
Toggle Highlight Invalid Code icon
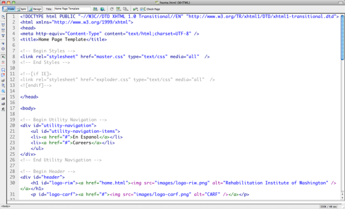(3, 62)
